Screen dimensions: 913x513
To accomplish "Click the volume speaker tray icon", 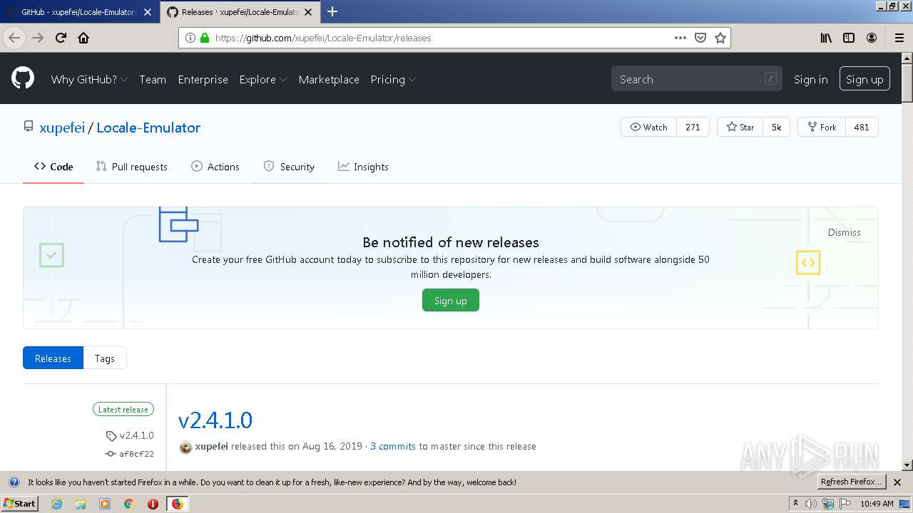I will 811,504.
